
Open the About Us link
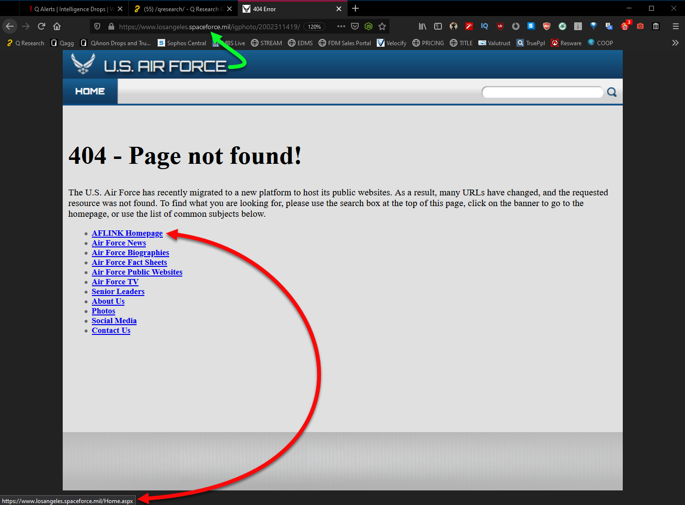point(108,301)
